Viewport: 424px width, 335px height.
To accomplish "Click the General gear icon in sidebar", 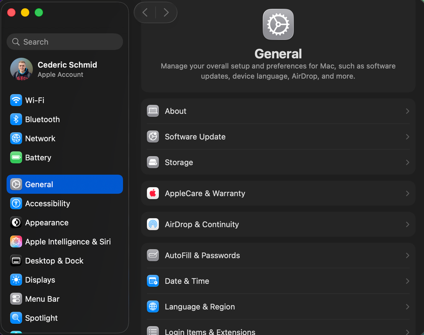I will click(x=16, y=184).
